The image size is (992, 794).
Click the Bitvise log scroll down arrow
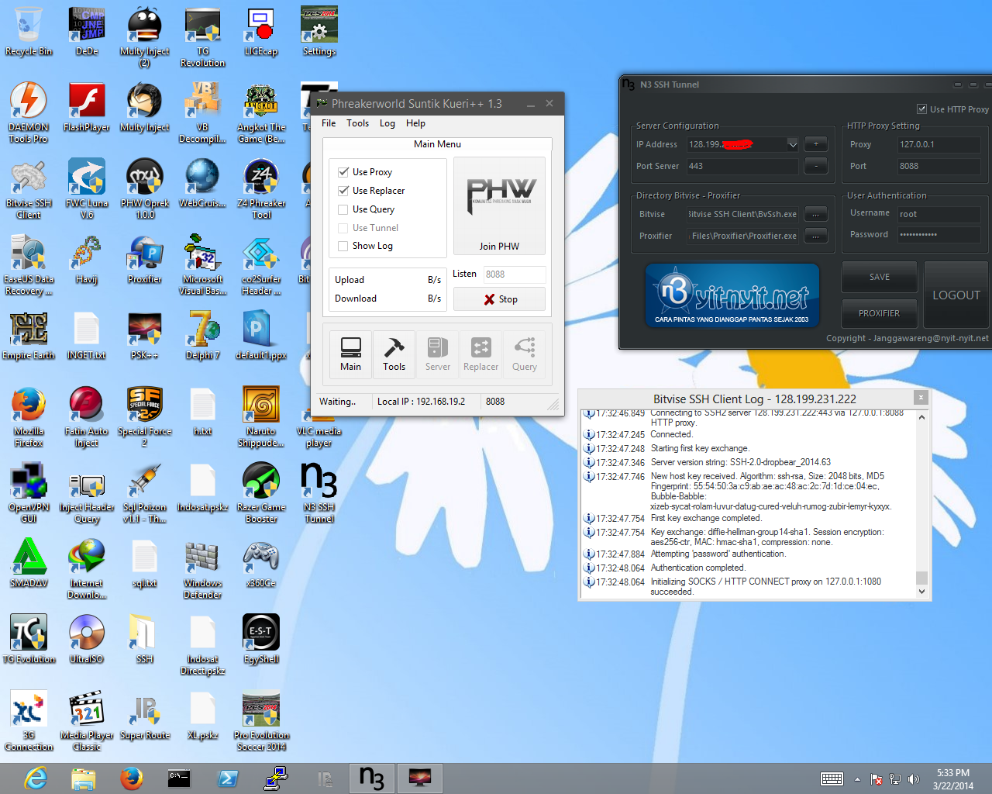click(x=921, y=592)
